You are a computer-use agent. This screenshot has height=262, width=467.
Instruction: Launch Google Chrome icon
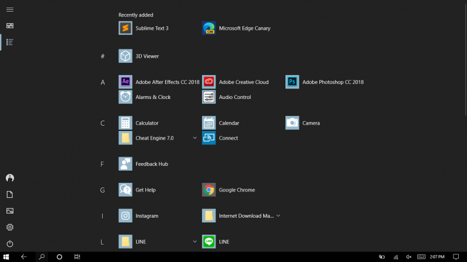[x=209, y=190]
